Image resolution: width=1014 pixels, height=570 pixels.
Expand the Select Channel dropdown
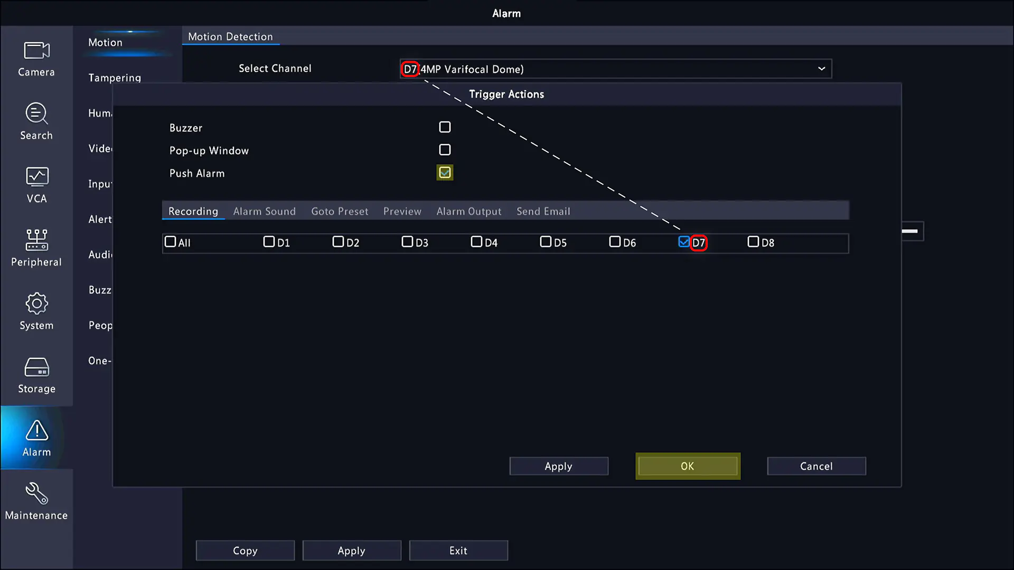pos(820,68)
